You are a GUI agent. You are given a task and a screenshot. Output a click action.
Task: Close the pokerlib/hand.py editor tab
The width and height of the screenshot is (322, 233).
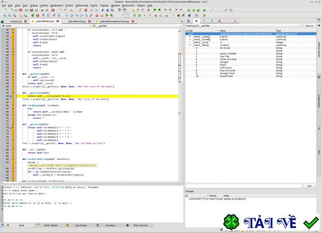point(58,21)
